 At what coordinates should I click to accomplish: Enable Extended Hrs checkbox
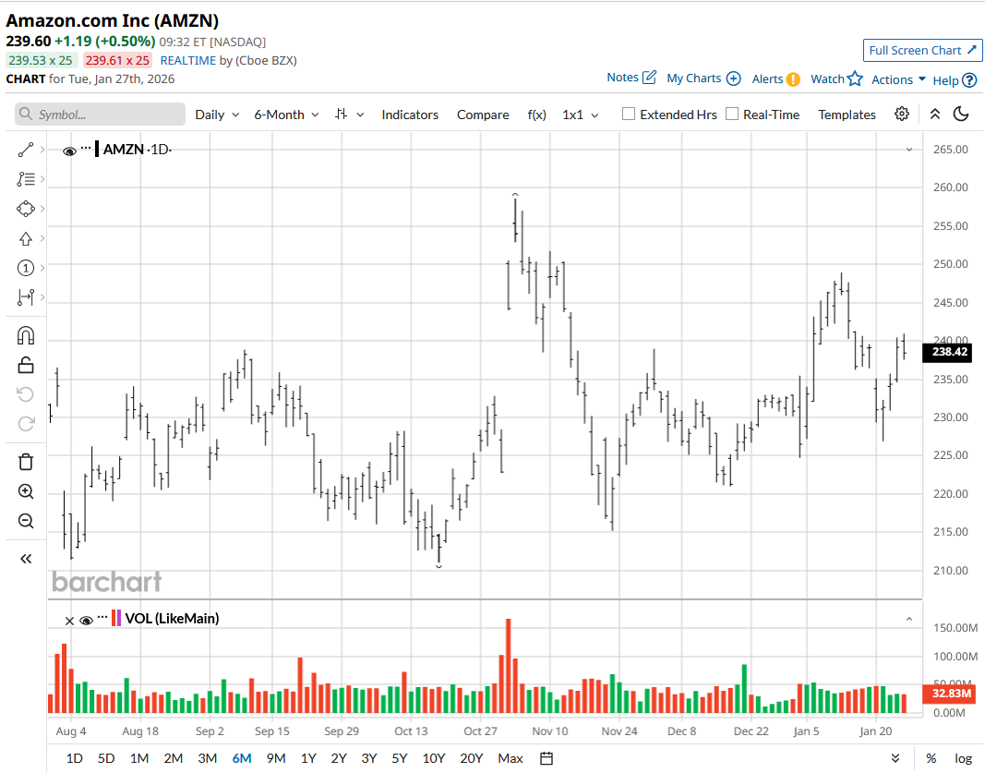628,114
